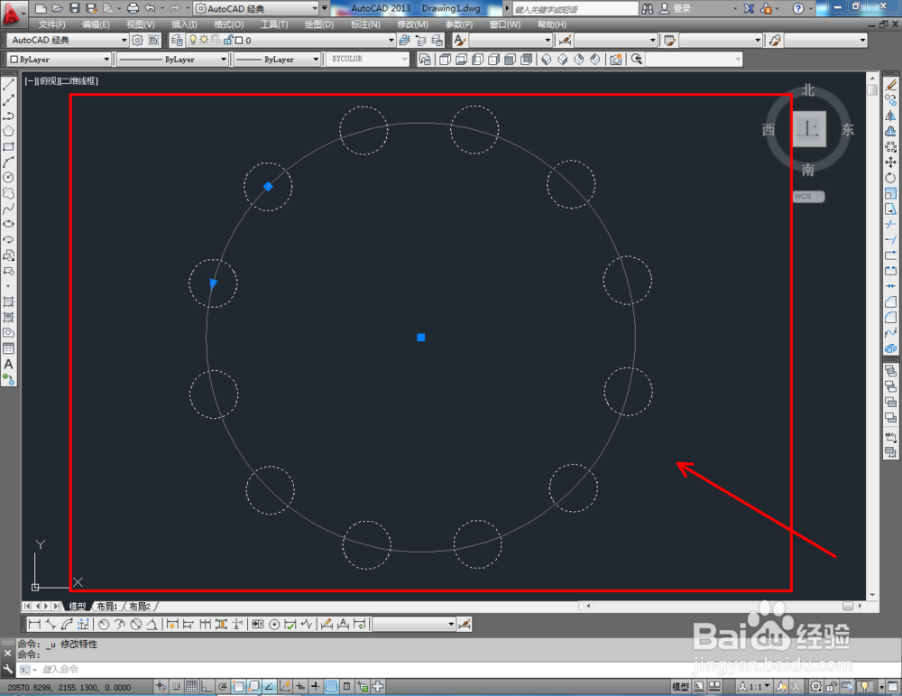Select the Rectangle draw tool

click(9, 147)
